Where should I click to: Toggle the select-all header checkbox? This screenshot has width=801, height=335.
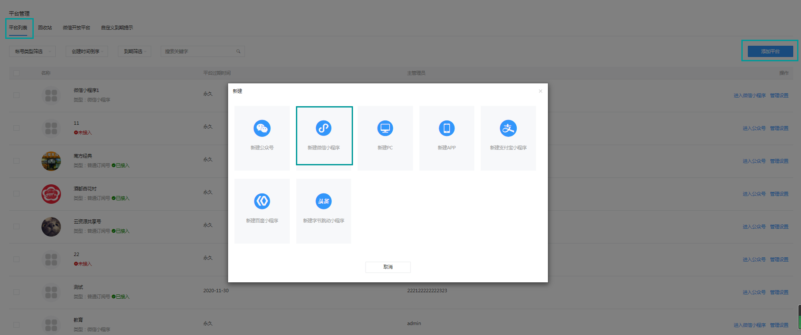coord(16,73)
